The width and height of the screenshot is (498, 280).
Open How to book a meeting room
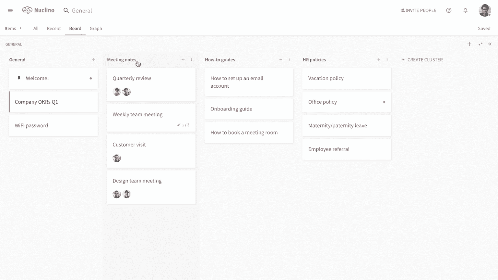click(x=249, y=133)
